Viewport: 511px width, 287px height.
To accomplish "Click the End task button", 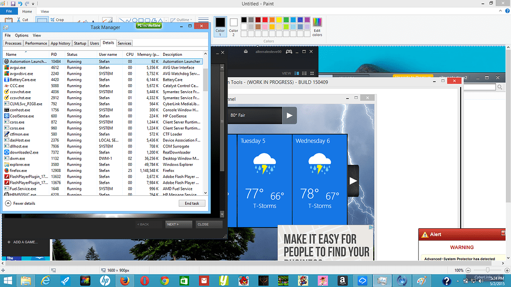I will pos(192,203).
